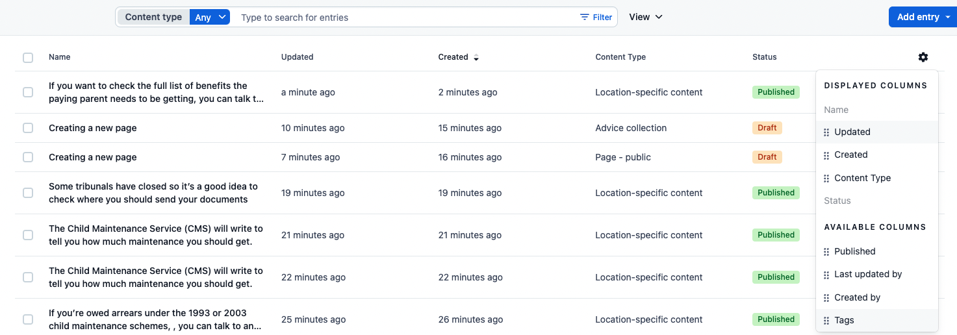
Task: Click drag handle icon beside Tags column
Action: (x=826, y=321)
